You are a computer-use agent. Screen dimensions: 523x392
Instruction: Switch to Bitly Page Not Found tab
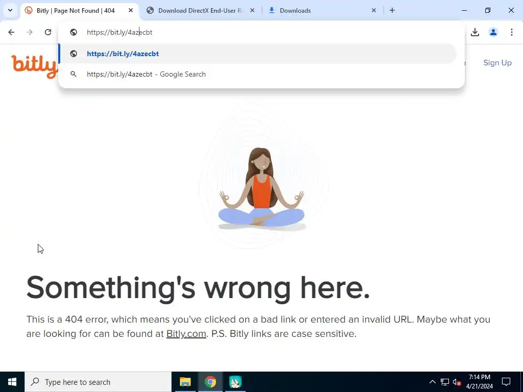[x=79, y=11]
